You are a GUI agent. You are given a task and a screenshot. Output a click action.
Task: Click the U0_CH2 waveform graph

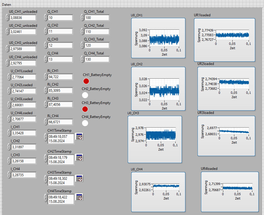click(x=158, y=89)
